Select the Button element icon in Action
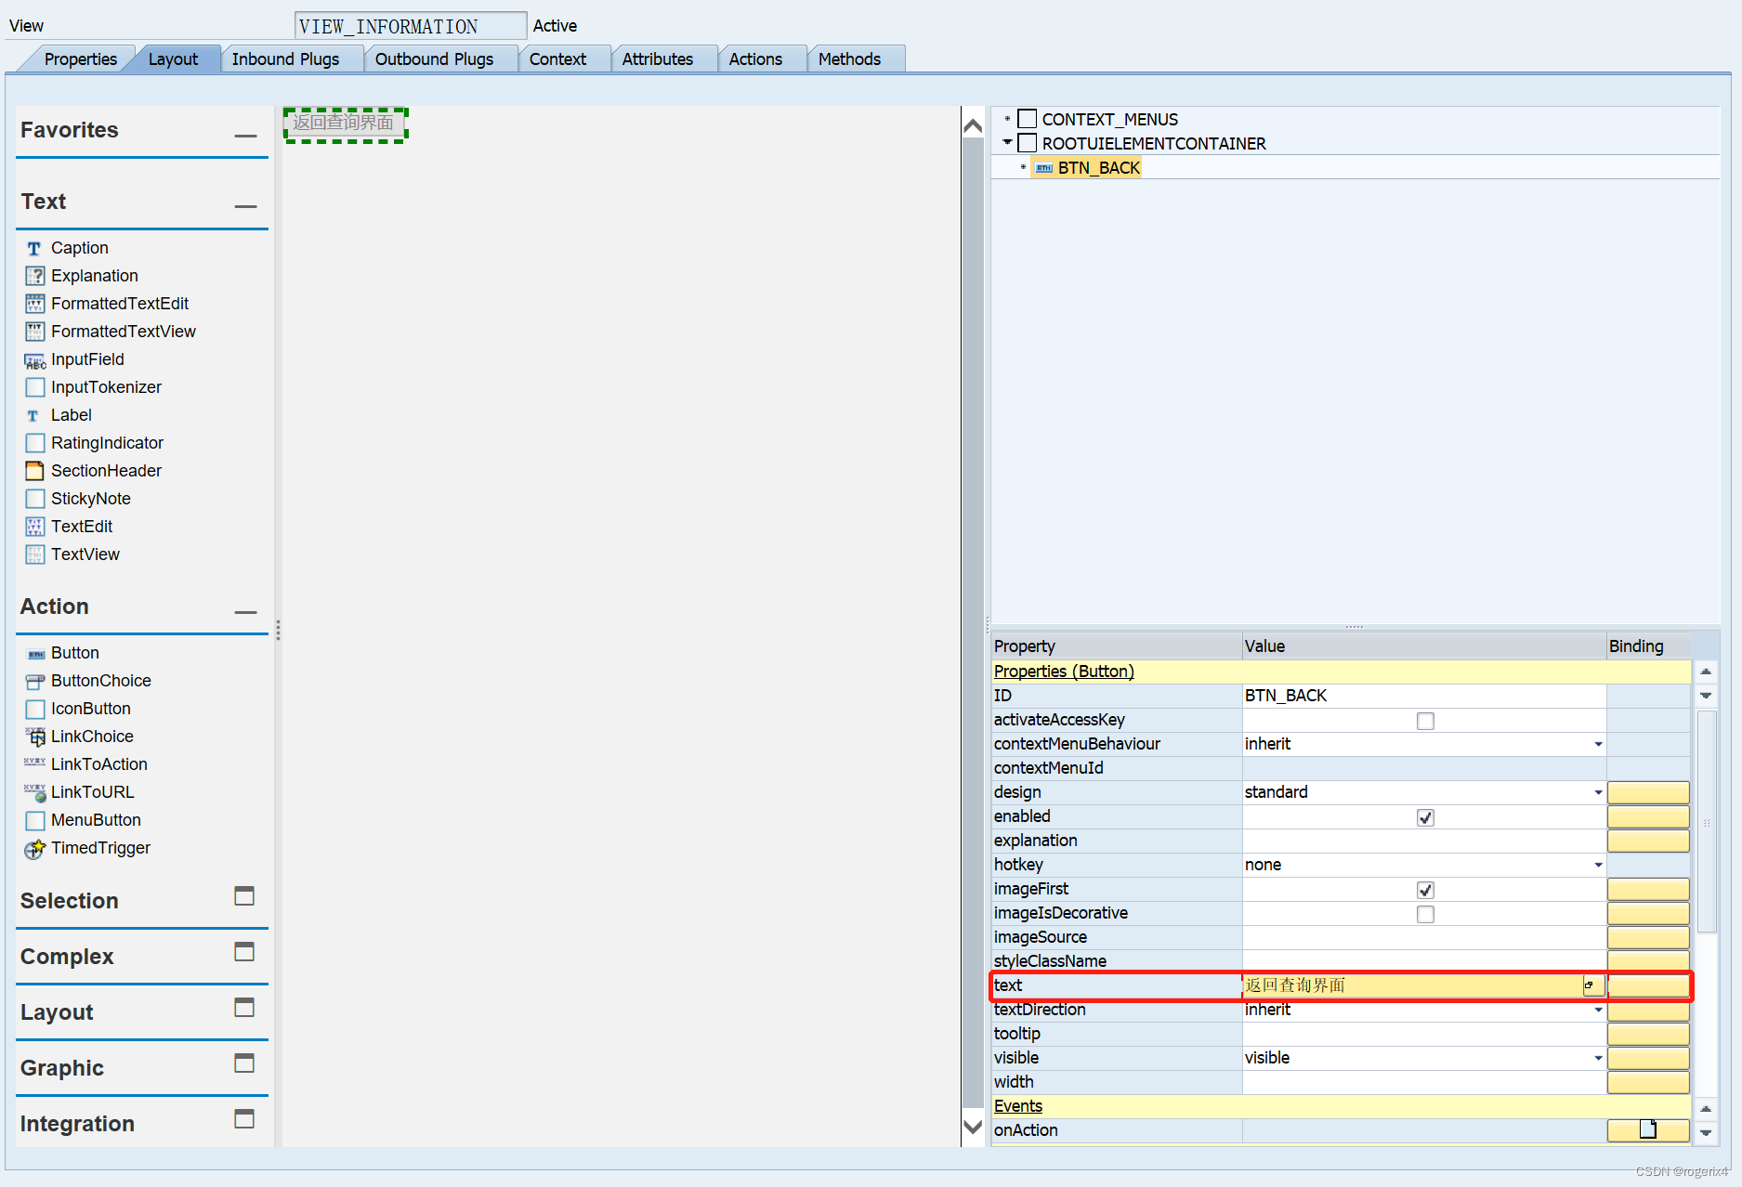Image resolution: width=1742 pixels, height=1187 pixels. pos(34,654)
